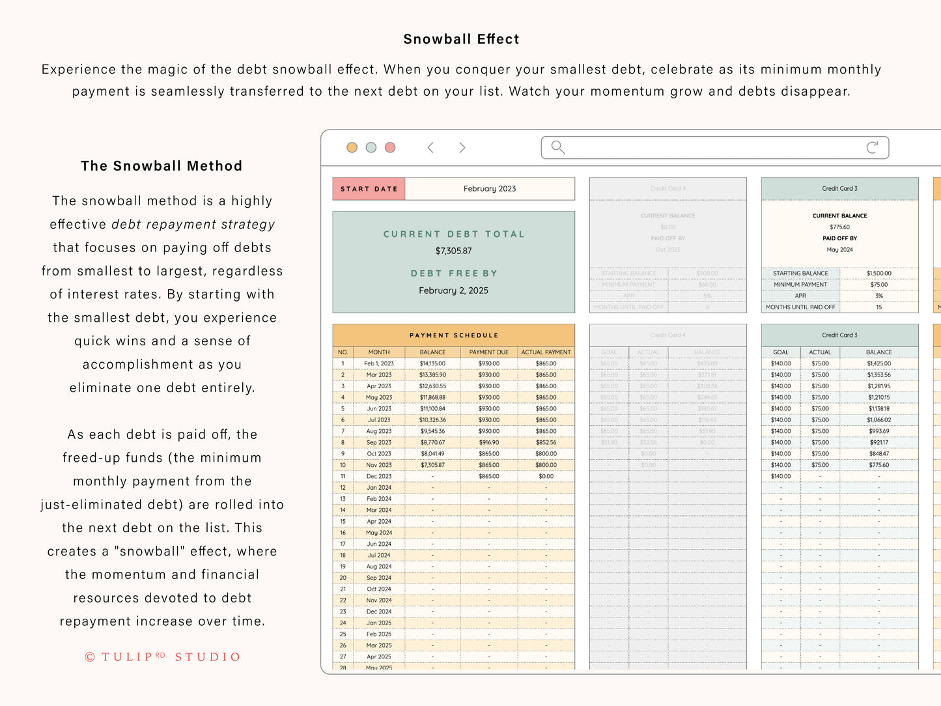The height and width of the screenshot is (706, 941).
Task: Click the grey-green window dot
Action: (371, 148)
